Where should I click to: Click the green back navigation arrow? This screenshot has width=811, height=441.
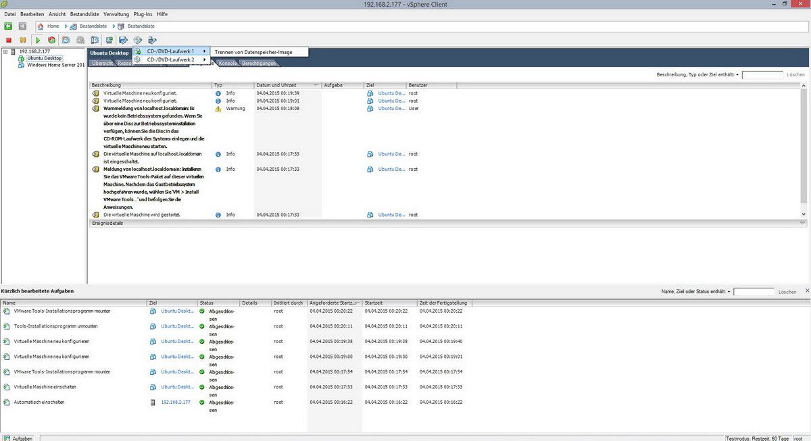click(x=9, y=26)
